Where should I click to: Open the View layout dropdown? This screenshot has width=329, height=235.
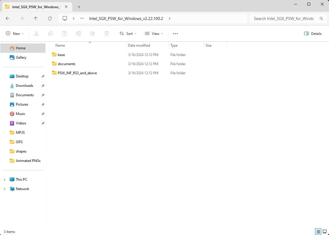pos(154,34)
